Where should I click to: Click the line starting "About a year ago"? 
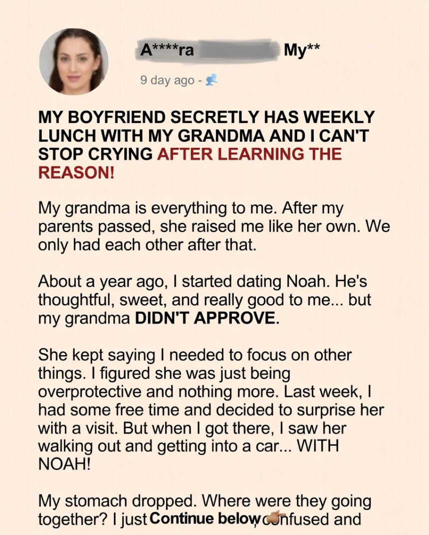click(x=200, y=281)
